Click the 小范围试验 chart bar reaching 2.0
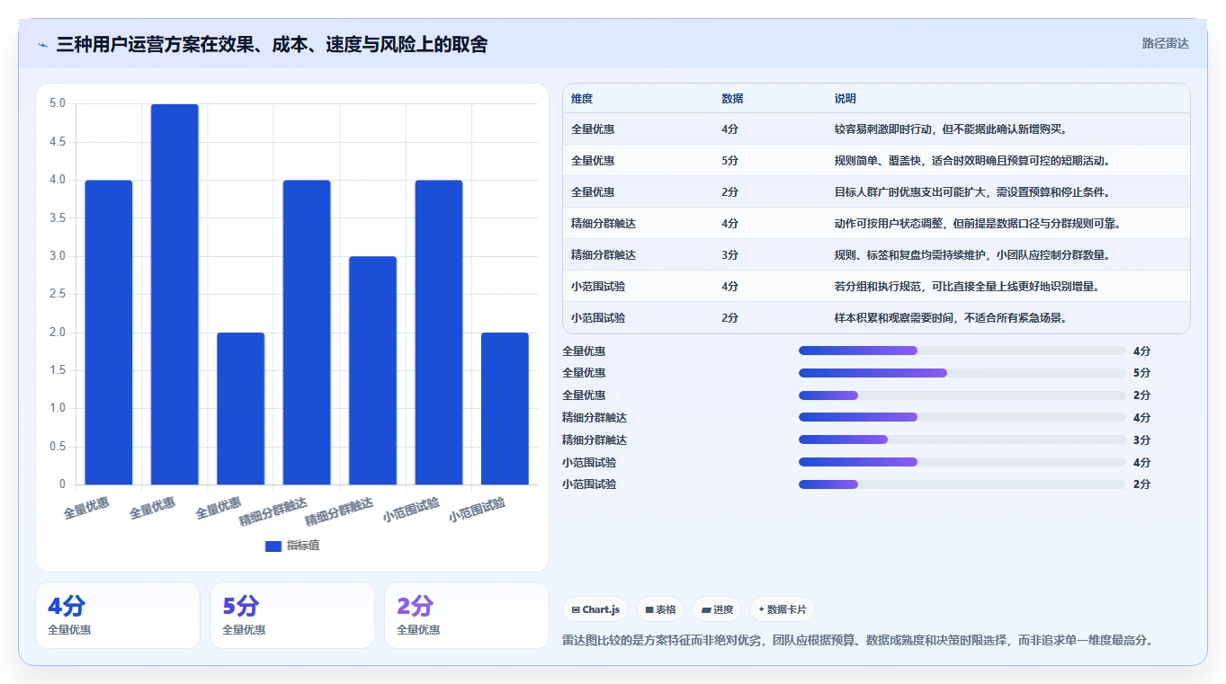Viewport: 1226px width, 684px height. pyautogui.click(x=505, y=409)
